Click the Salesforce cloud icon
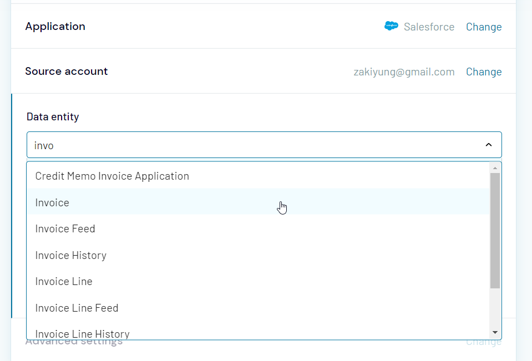 pyautogui.click(x=391, y=26)
